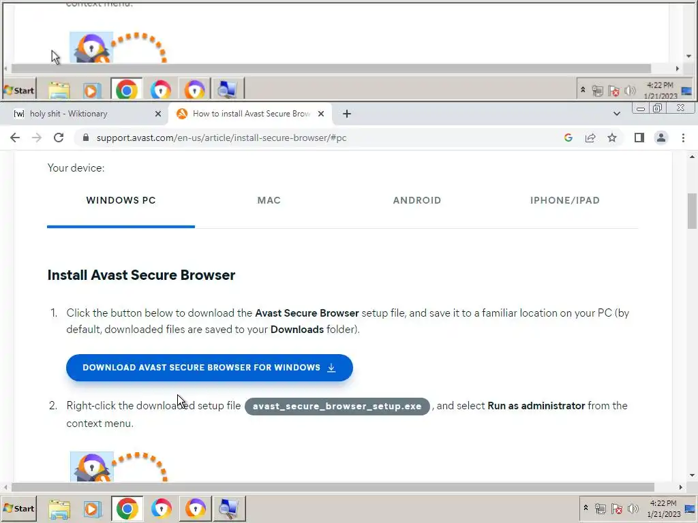Click the padlock site info icon

[x=86, y=138]
